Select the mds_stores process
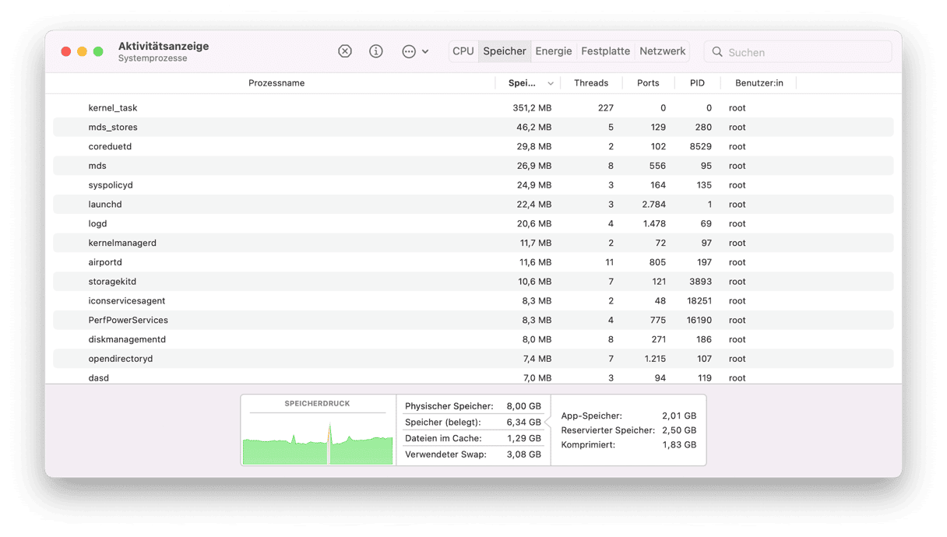 (473, 128)
